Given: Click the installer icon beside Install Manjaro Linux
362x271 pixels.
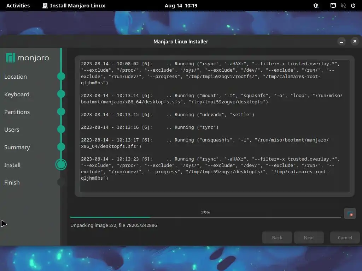Looking at the screenshot, I should 45,6.
